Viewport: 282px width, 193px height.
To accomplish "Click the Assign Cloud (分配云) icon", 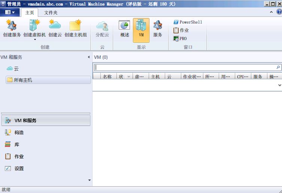I will pyautogui.click(x=102, y=26).
